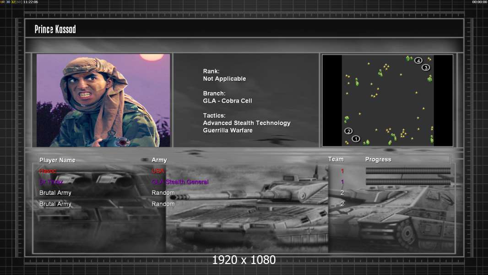Click the Tactics label

pyautogui.click(x=214, y=115)
